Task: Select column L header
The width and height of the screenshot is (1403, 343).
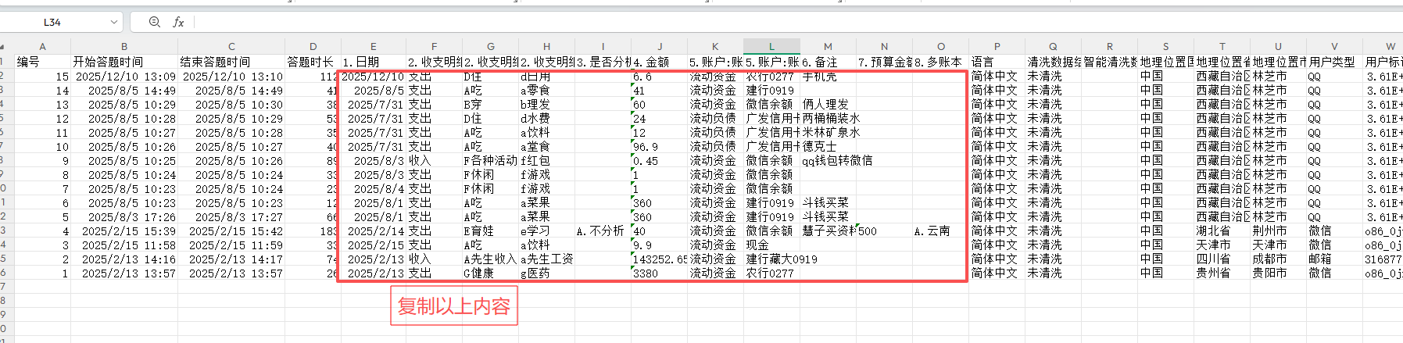Action: click(x=771, y=47)
